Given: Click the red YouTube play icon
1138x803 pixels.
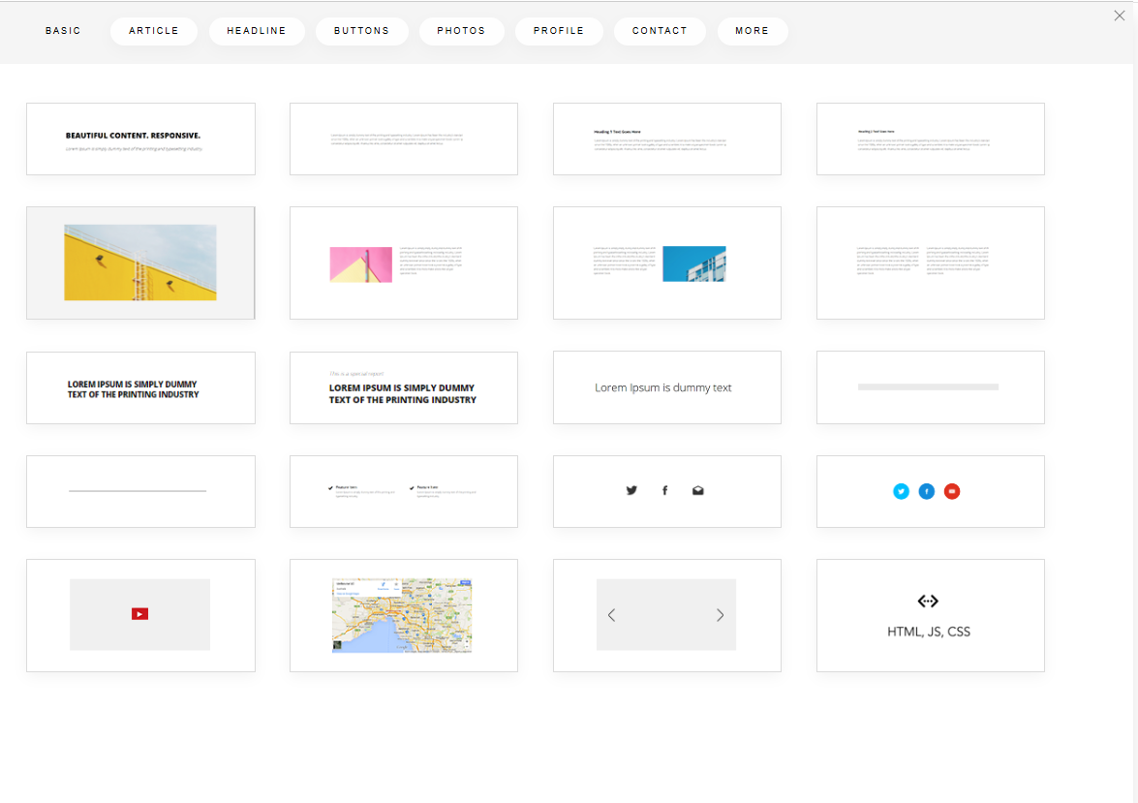Looking at the screenshot, I should (x=139, y=614).
